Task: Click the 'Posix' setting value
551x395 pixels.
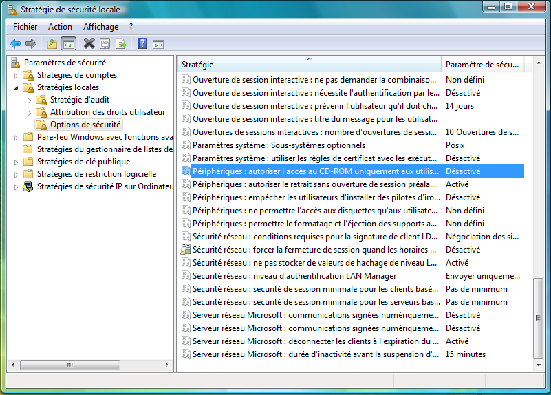Action: pos(455,145)
